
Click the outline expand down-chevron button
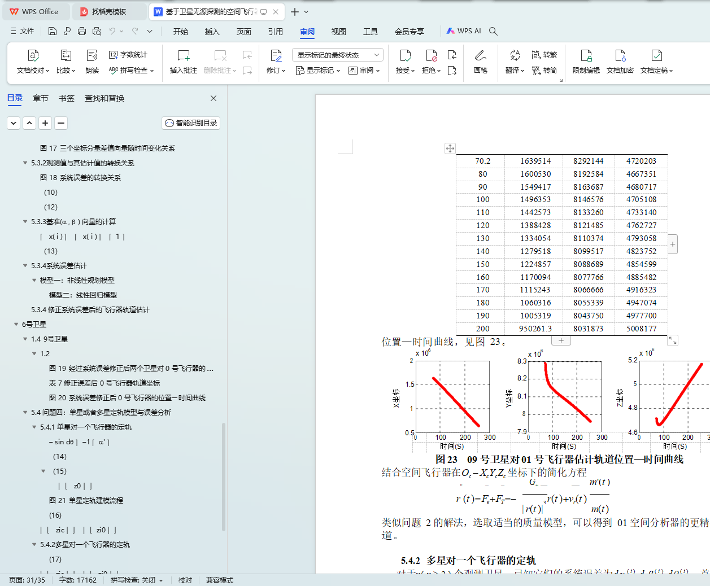14,123
